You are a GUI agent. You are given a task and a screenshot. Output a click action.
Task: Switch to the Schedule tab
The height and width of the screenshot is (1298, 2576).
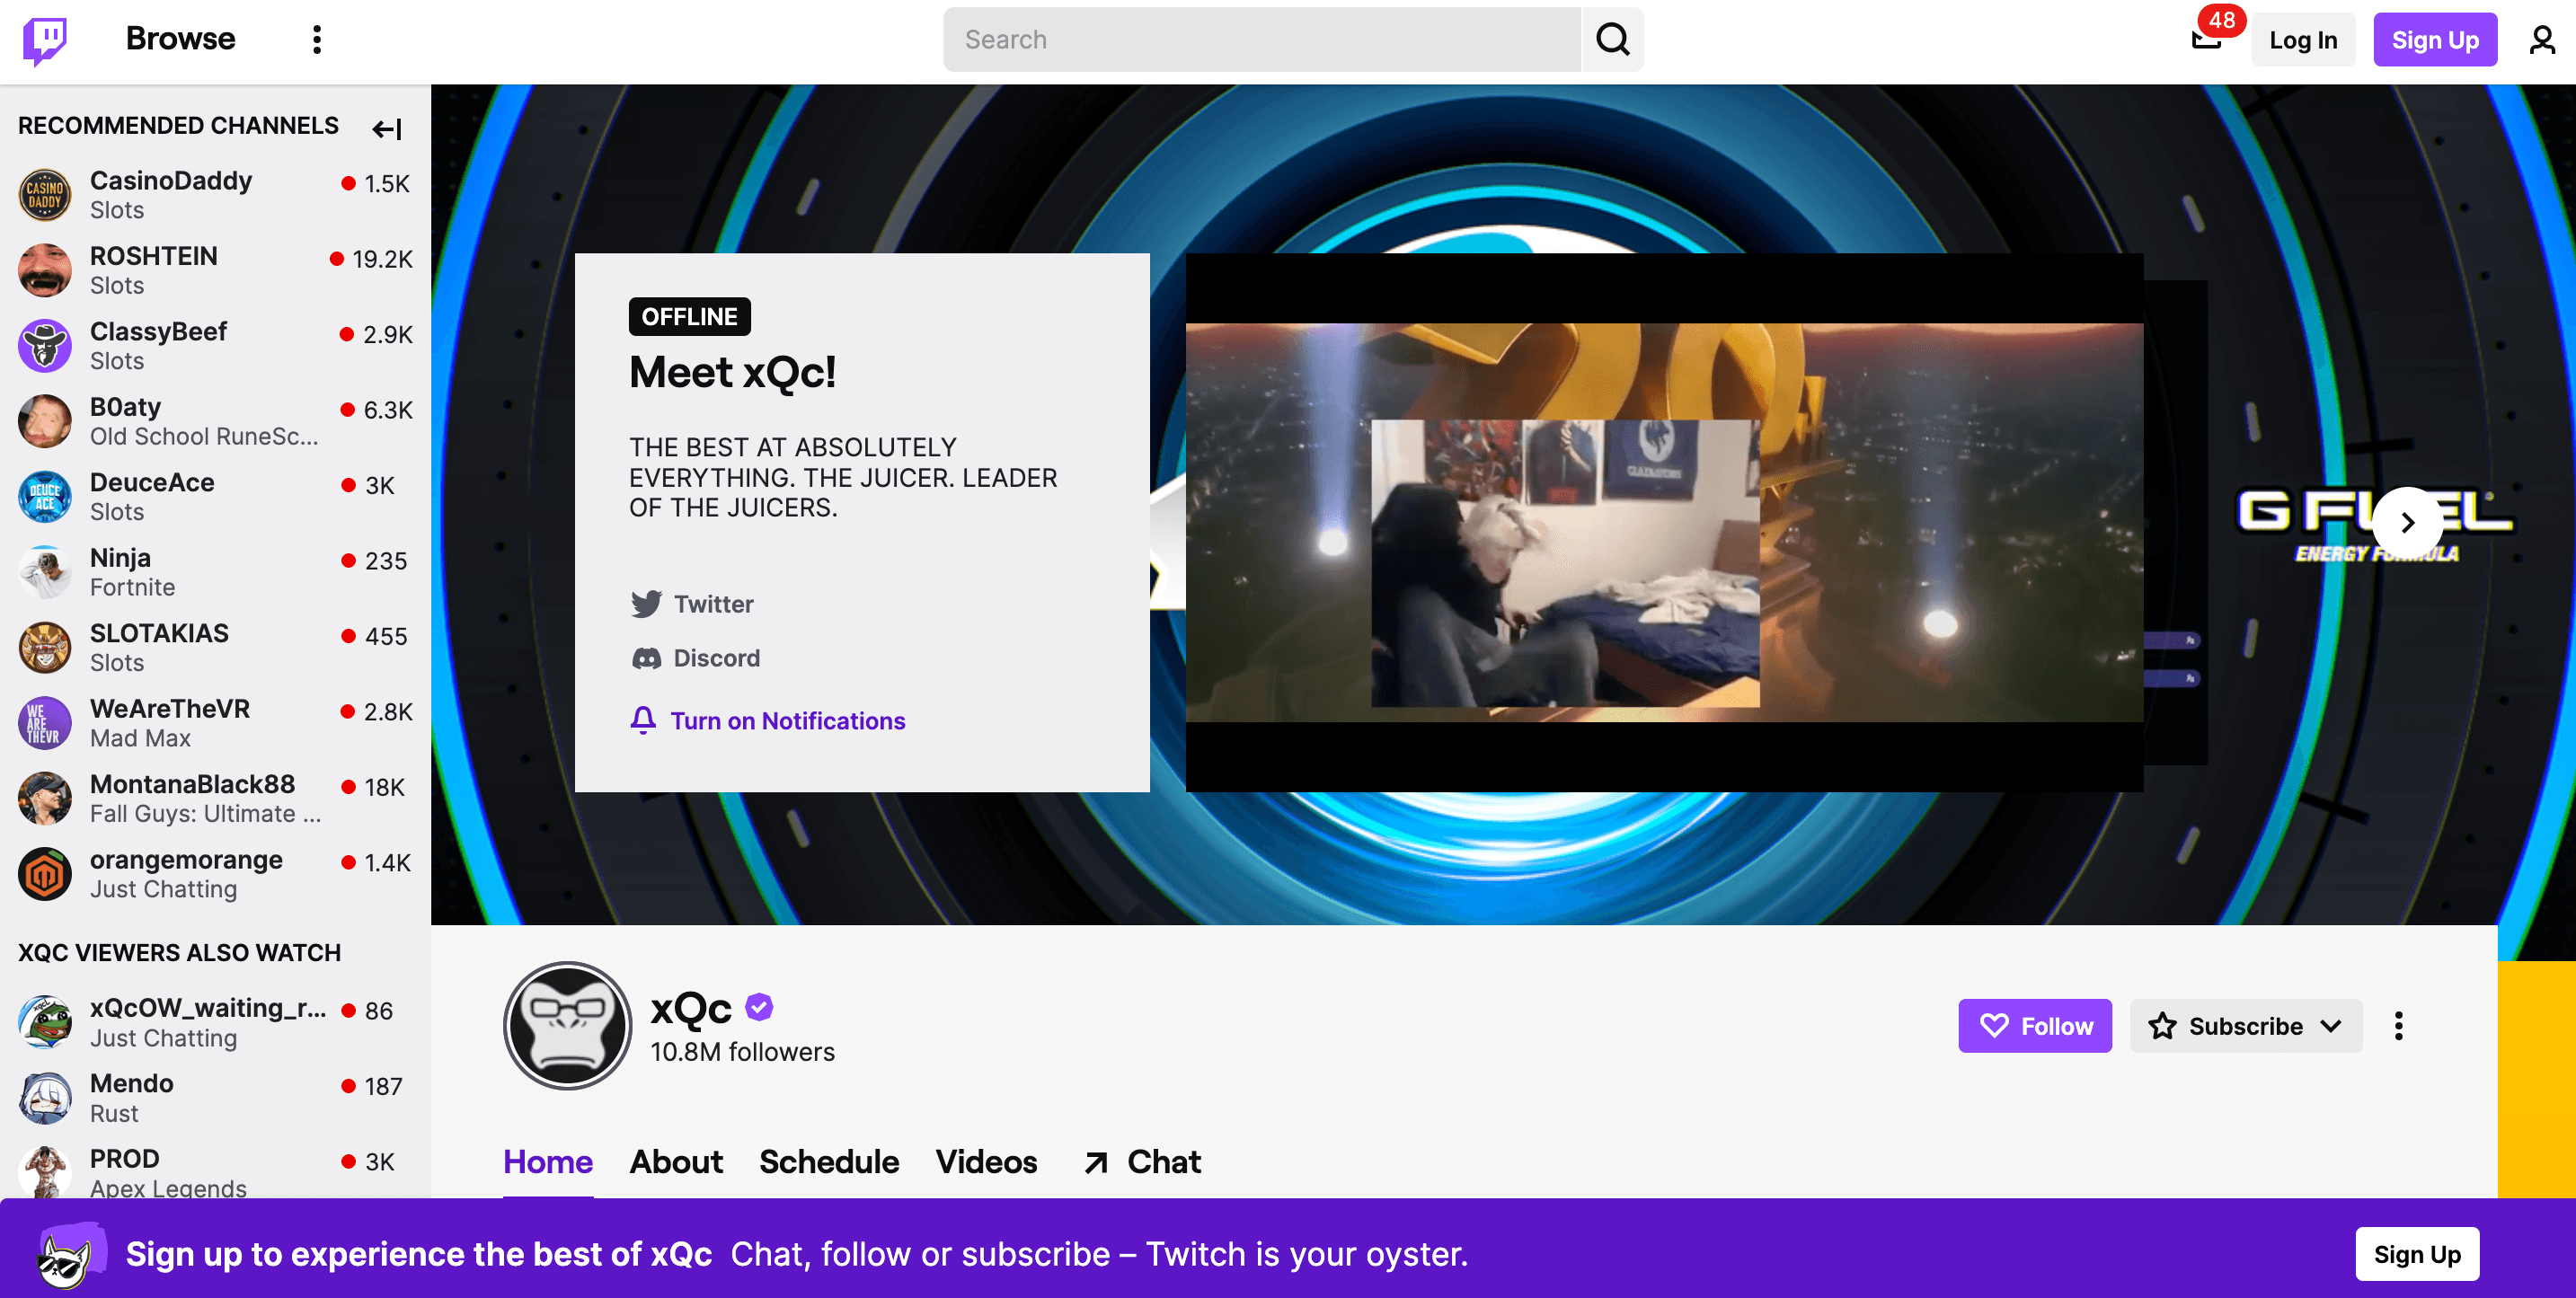pos(828,1162)
